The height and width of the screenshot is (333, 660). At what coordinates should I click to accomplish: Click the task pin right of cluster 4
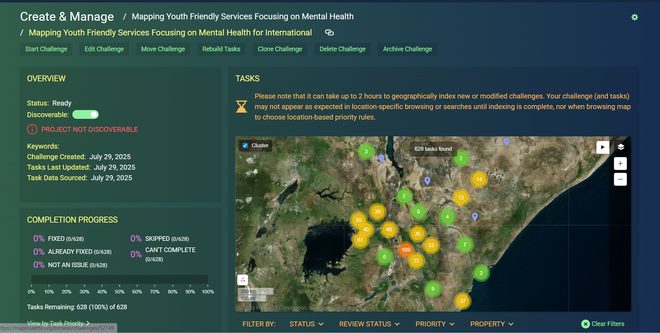pos(475,217)
